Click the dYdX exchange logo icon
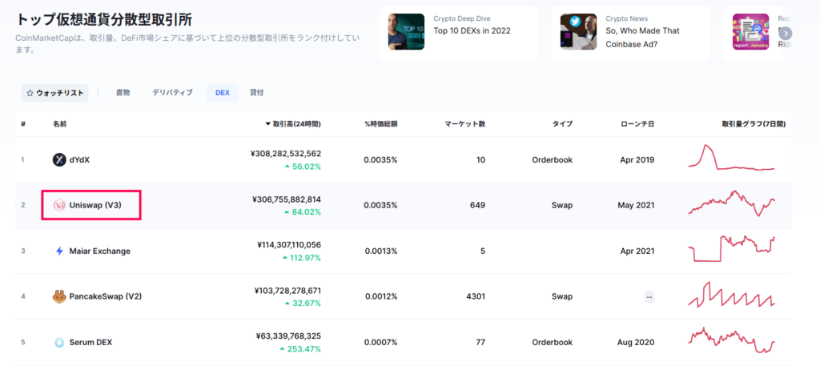This screenshot has width=820, height=366. (59, 159)
